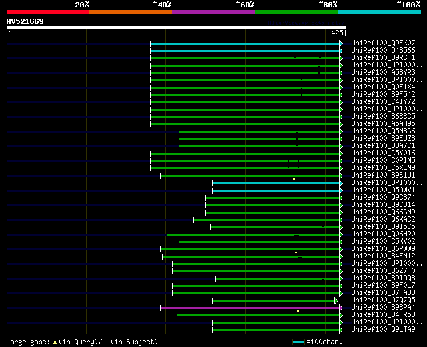Click the red 20% identity legend segment
This screenshot has width=427, height=347.
tap(48, 12)
